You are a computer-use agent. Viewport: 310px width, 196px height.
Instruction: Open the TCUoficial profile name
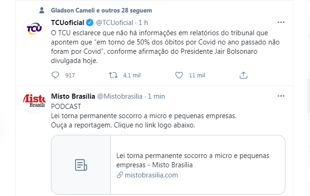tap(67, 23)
